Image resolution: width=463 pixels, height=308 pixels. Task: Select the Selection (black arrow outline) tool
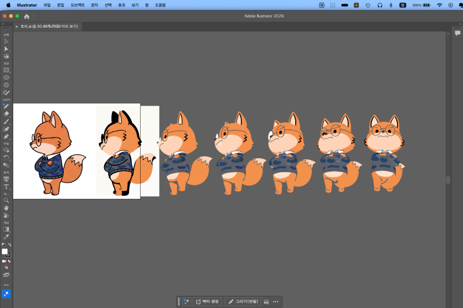tap(6, 41)
